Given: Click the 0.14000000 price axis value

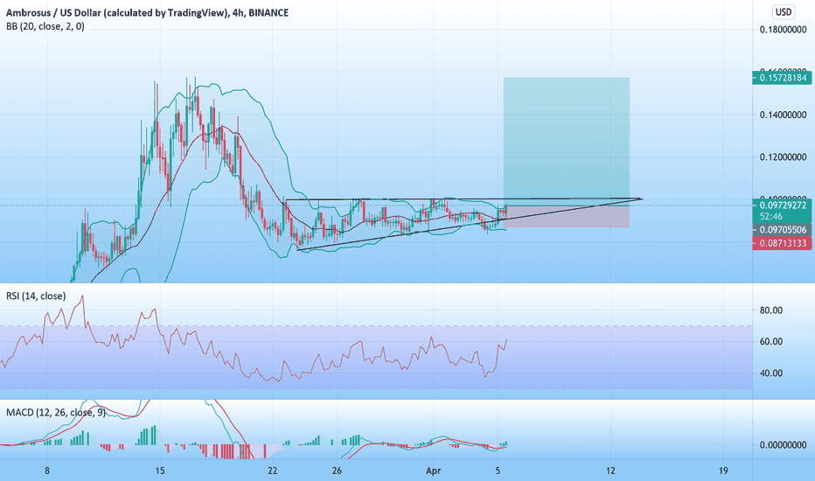Looking at the screenshot, I should (x=783, y=115).
